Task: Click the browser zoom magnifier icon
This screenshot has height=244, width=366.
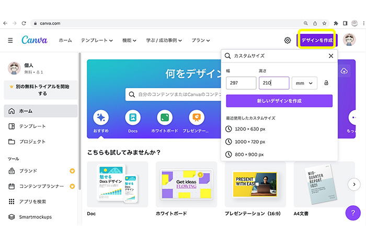Action: click(305, 24)
